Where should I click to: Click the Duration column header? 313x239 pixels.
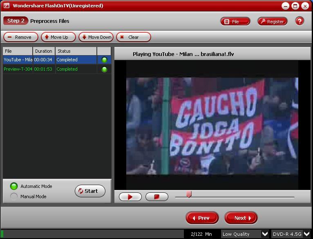click(x=44, y=51)
